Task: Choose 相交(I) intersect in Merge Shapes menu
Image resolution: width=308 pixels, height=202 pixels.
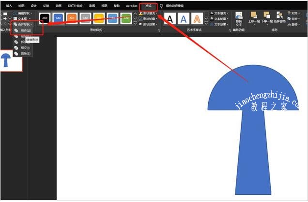Action: click(x=23, y=48)
